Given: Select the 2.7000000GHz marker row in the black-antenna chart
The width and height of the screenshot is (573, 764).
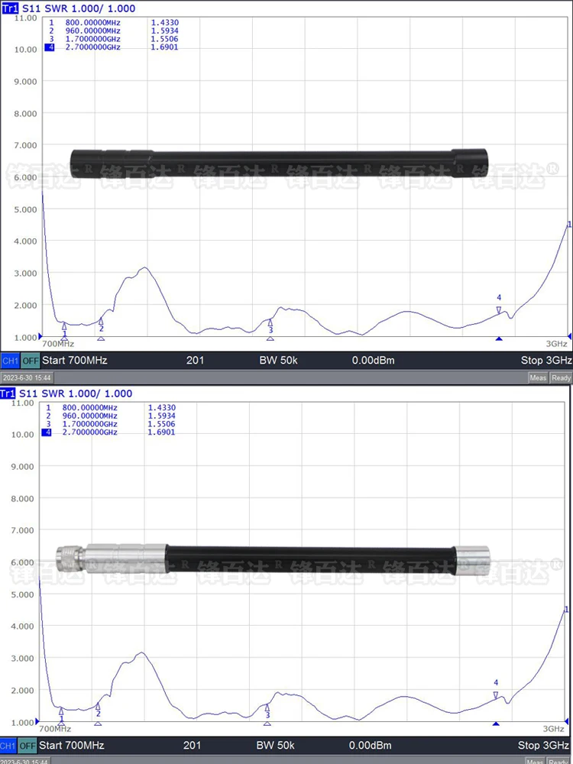Looking at the screenshot, I should tap(112, 47).
